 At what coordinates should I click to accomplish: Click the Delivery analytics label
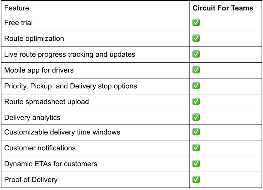coord(32,118)
